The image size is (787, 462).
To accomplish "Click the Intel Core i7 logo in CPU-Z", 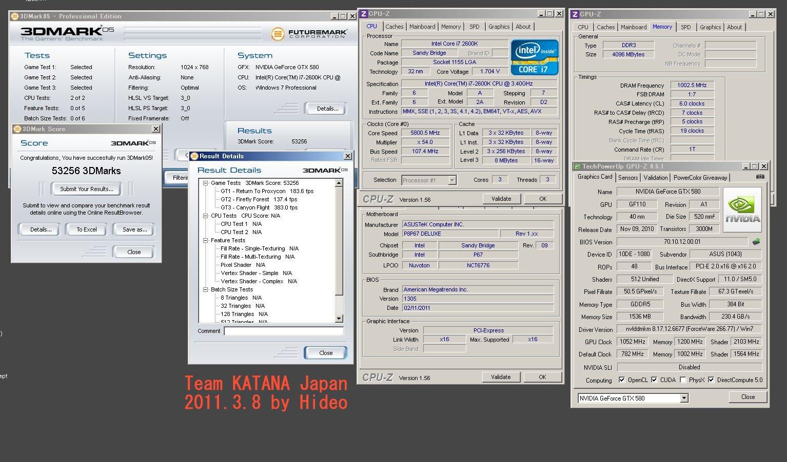I will [x=535, y=57].
